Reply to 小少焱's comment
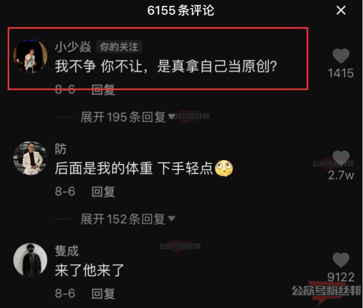 click(103, 89)
